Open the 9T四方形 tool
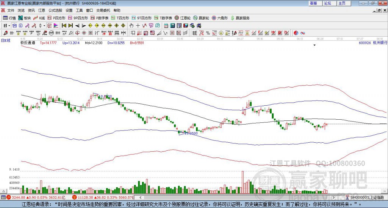This screenshot has height=208, width=388. click(142, 18)
